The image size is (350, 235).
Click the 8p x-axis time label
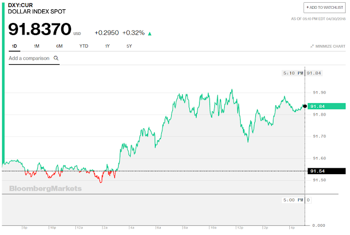25,228
